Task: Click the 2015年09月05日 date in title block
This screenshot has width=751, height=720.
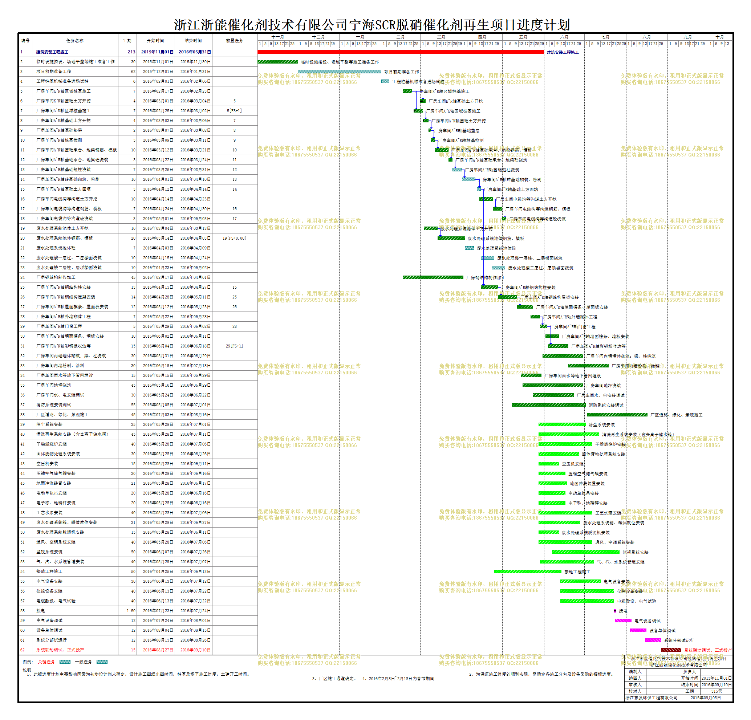Action: 706,698
